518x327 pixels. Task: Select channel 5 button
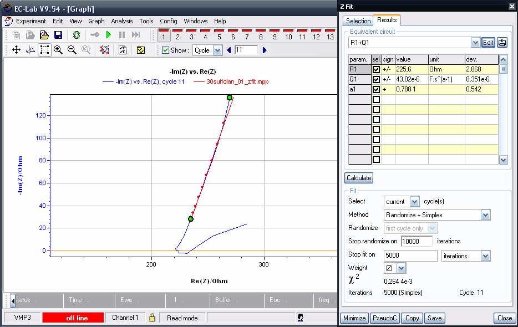point(219,35)
